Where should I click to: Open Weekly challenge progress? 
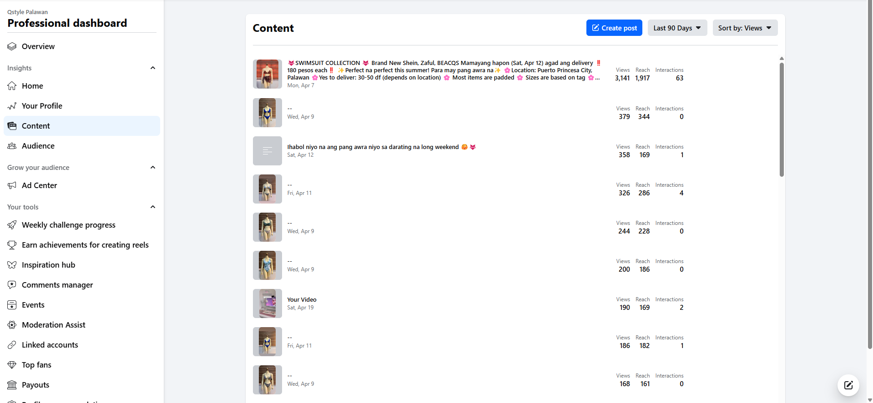click(82, 225)
